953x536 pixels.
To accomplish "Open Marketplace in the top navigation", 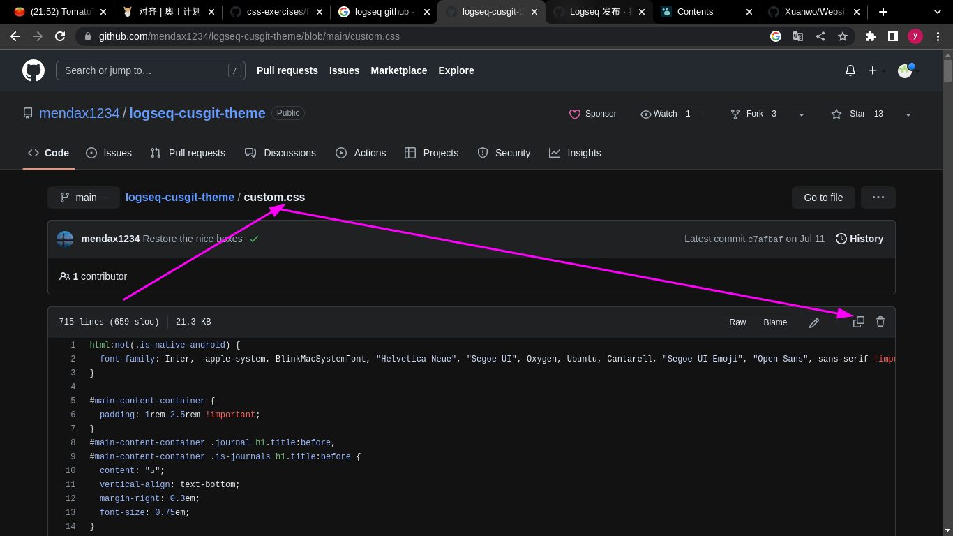I will (399, 70).
